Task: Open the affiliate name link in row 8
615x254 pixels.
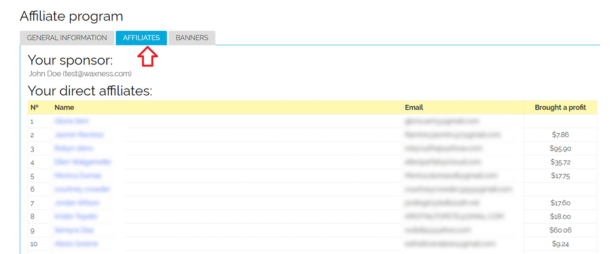Action: point(76,217)
